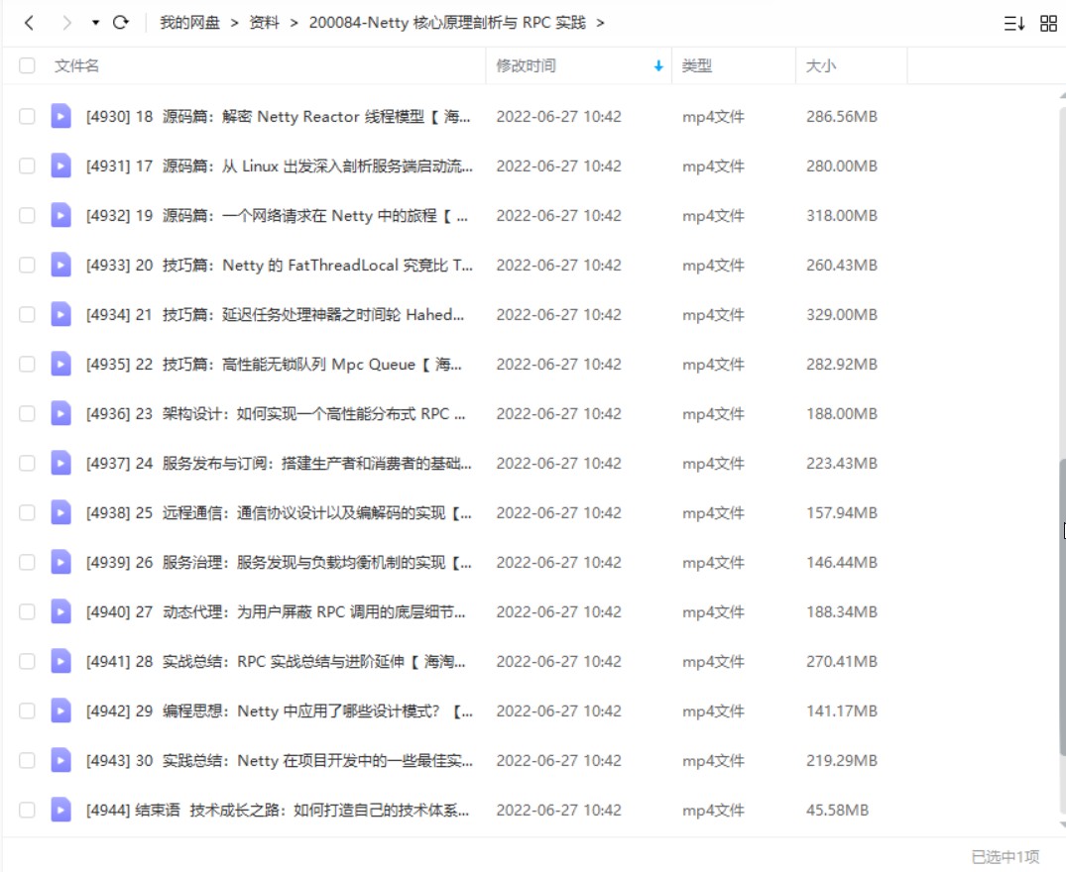The width and height of the screenshot is (1066, 872).
Task: Select file name [4944] 结束语 技术成长之路
Action: pos(278,811)
